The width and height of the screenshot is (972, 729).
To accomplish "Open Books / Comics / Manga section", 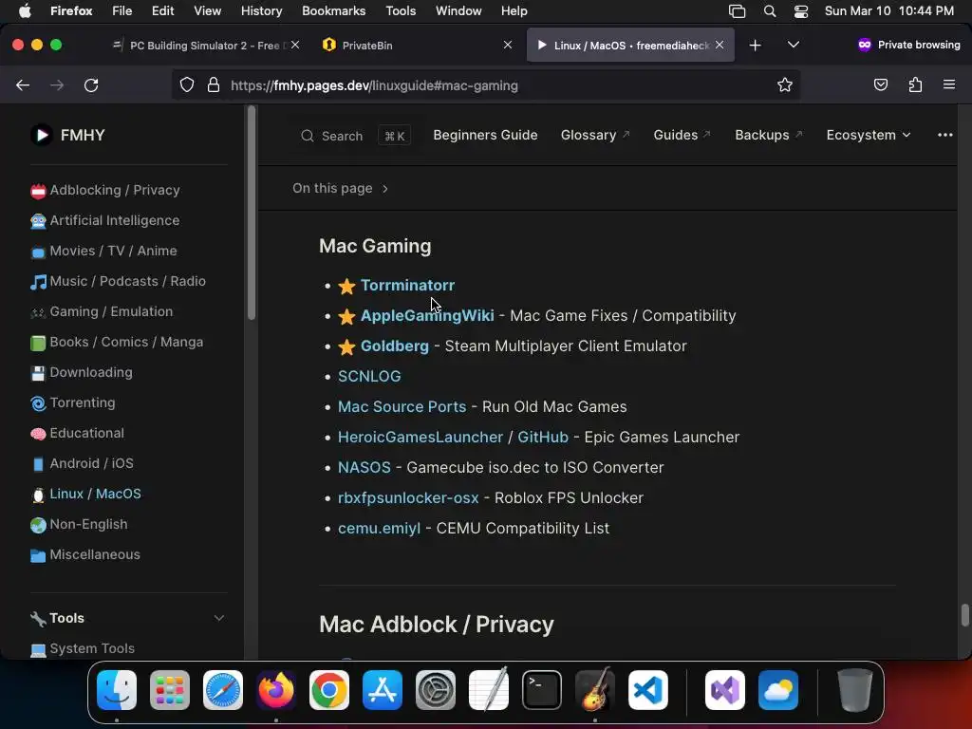I will (x=117, y=342).
